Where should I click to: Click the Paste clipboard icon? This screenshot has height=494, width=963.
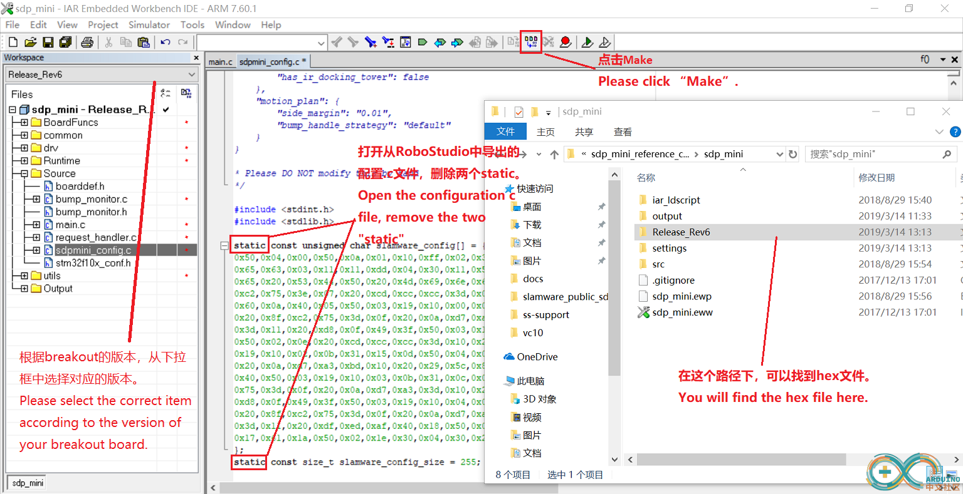pos(144,43)
